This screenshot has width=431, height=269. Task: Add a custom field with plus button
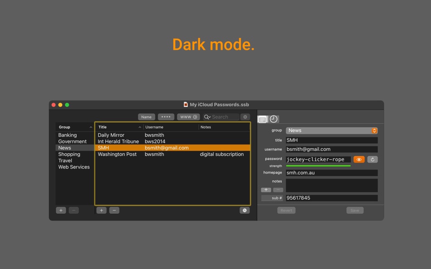pyautogui.click(x=266, y=190)
